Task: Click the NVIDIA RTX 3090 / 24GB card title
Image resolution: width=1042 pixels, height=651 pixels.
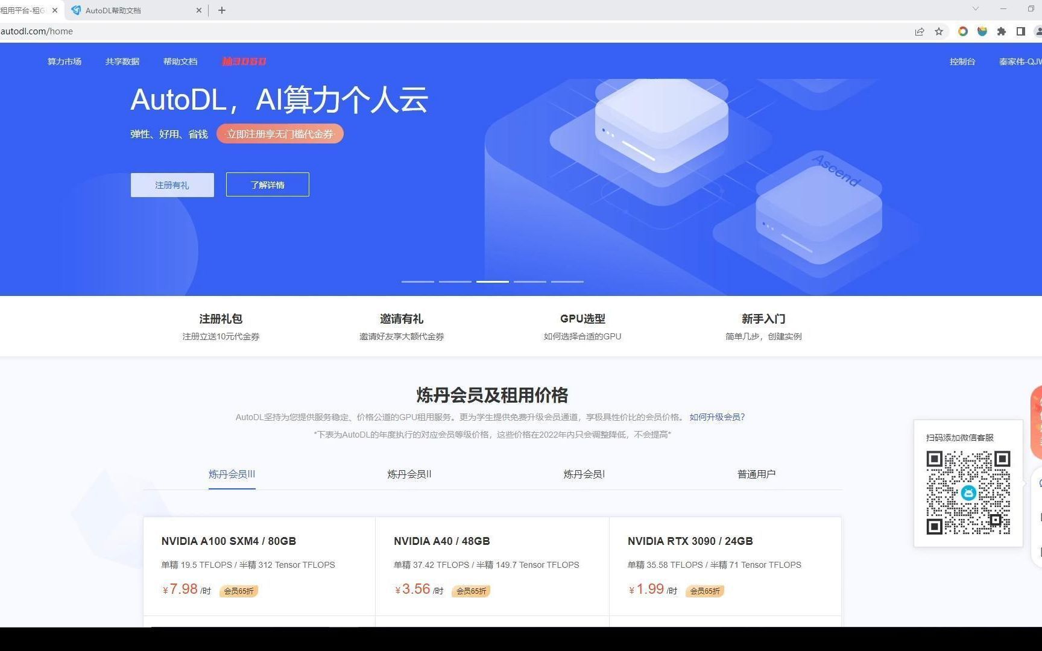Action: [x=690, y=541]
